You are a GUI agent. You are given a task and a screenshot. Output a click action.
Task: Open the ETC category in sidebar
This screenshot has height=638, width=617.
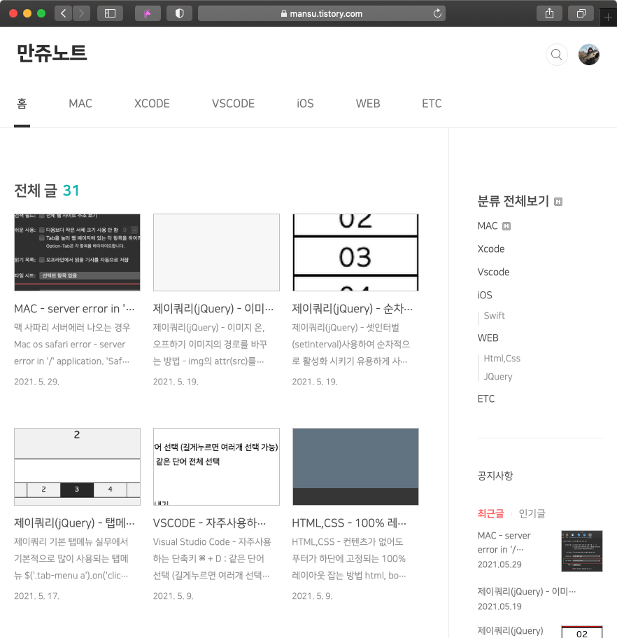click(x=486, y=398)
